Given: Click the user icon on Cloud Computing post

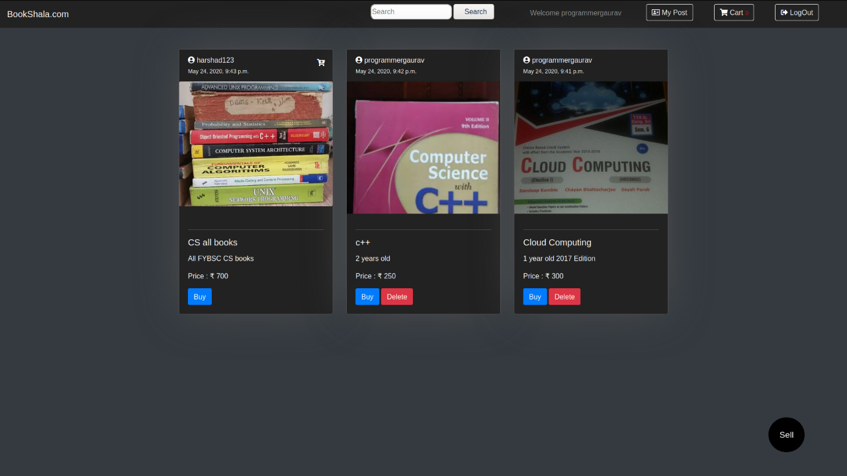Looking at the screenshot, I should pyautogui.click(x=526, y=60).
